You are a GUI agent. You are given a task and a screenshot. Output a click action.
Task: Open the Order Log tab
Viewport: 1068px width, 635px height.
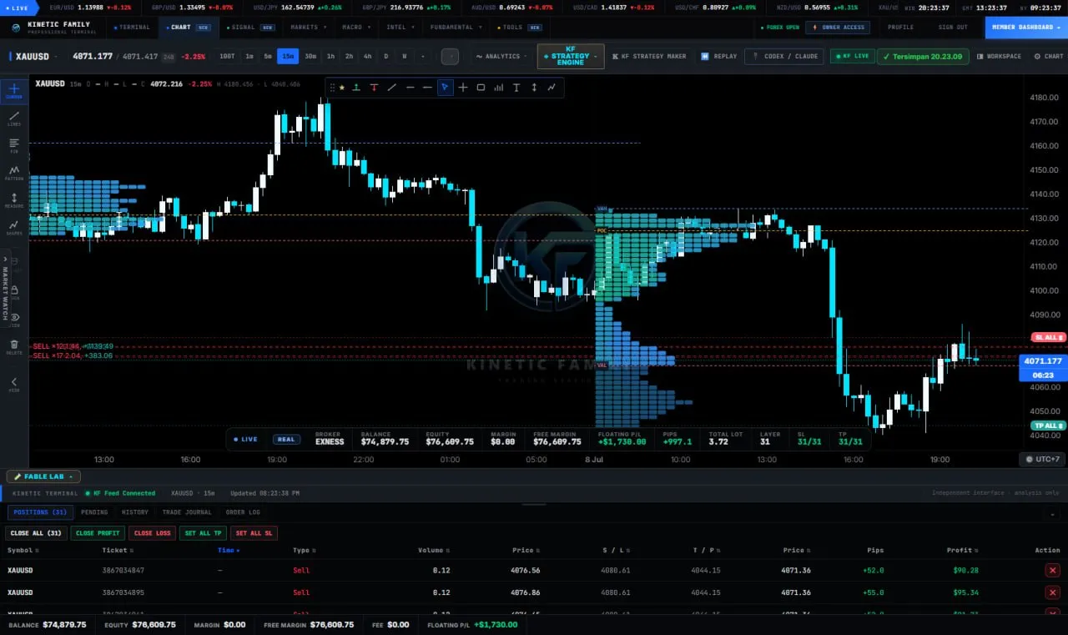pos(243,512)
